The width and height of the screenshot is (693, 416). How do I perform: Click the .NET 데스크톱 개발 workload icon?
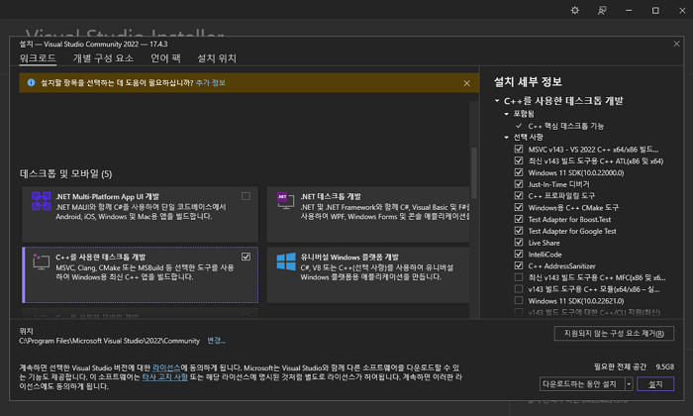285,200
